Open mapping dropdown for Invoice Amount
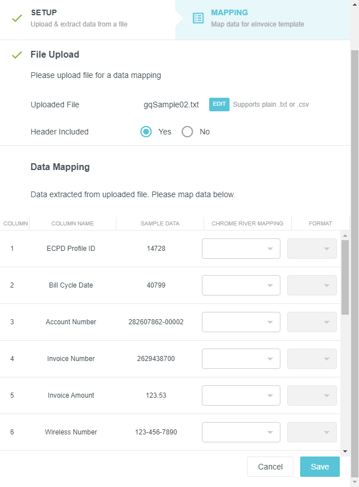Image resolution: width=359 pixels, height=487 pixels. pos(241,395)
